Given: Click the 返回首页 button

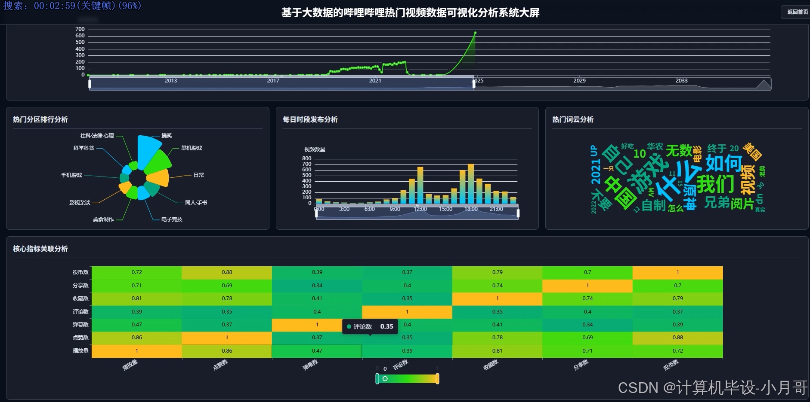Looking at the screenshot, I should coord(797,12).
